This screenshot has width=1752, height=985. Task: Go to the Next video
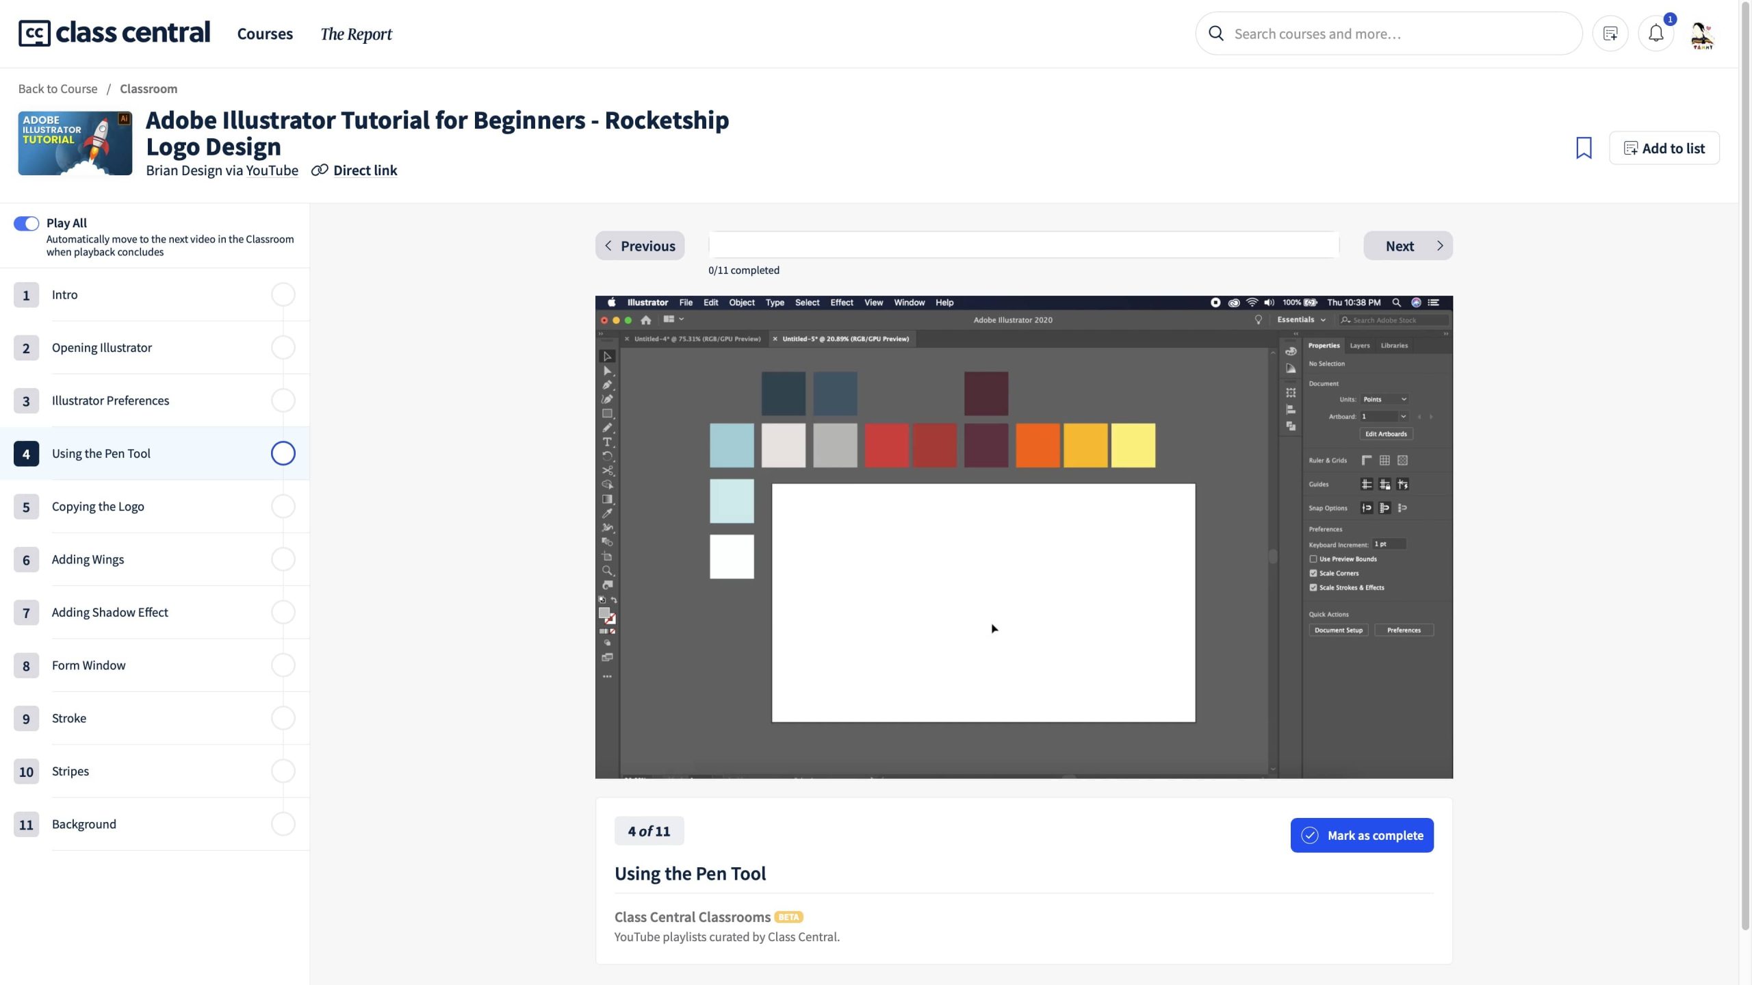point(1408,246)
